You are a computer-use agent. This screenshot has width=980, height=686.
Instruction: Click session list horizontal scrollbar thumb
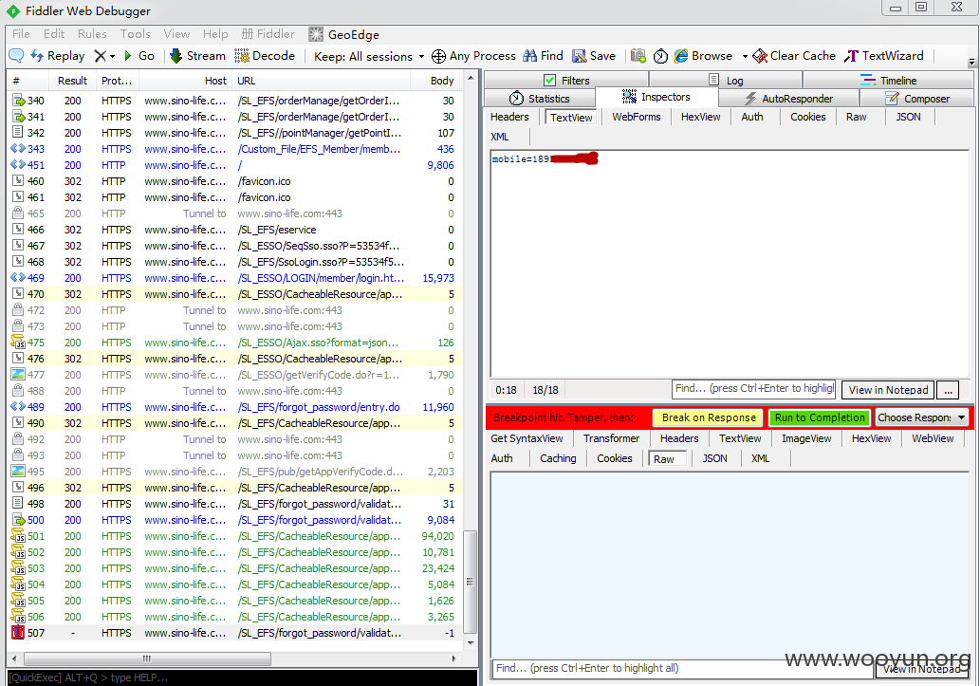click(x=147, y=658)
